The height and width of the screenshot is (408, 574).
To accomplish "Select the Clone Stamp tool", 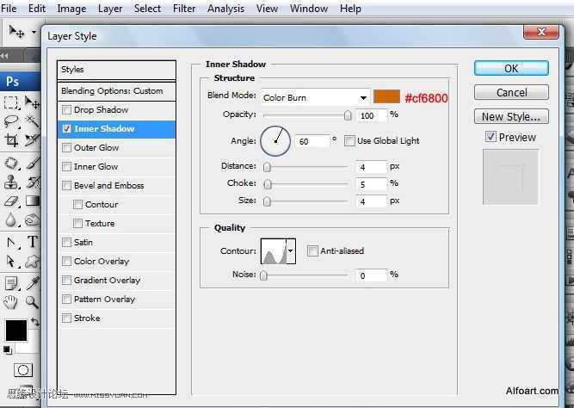I will 11,182.
